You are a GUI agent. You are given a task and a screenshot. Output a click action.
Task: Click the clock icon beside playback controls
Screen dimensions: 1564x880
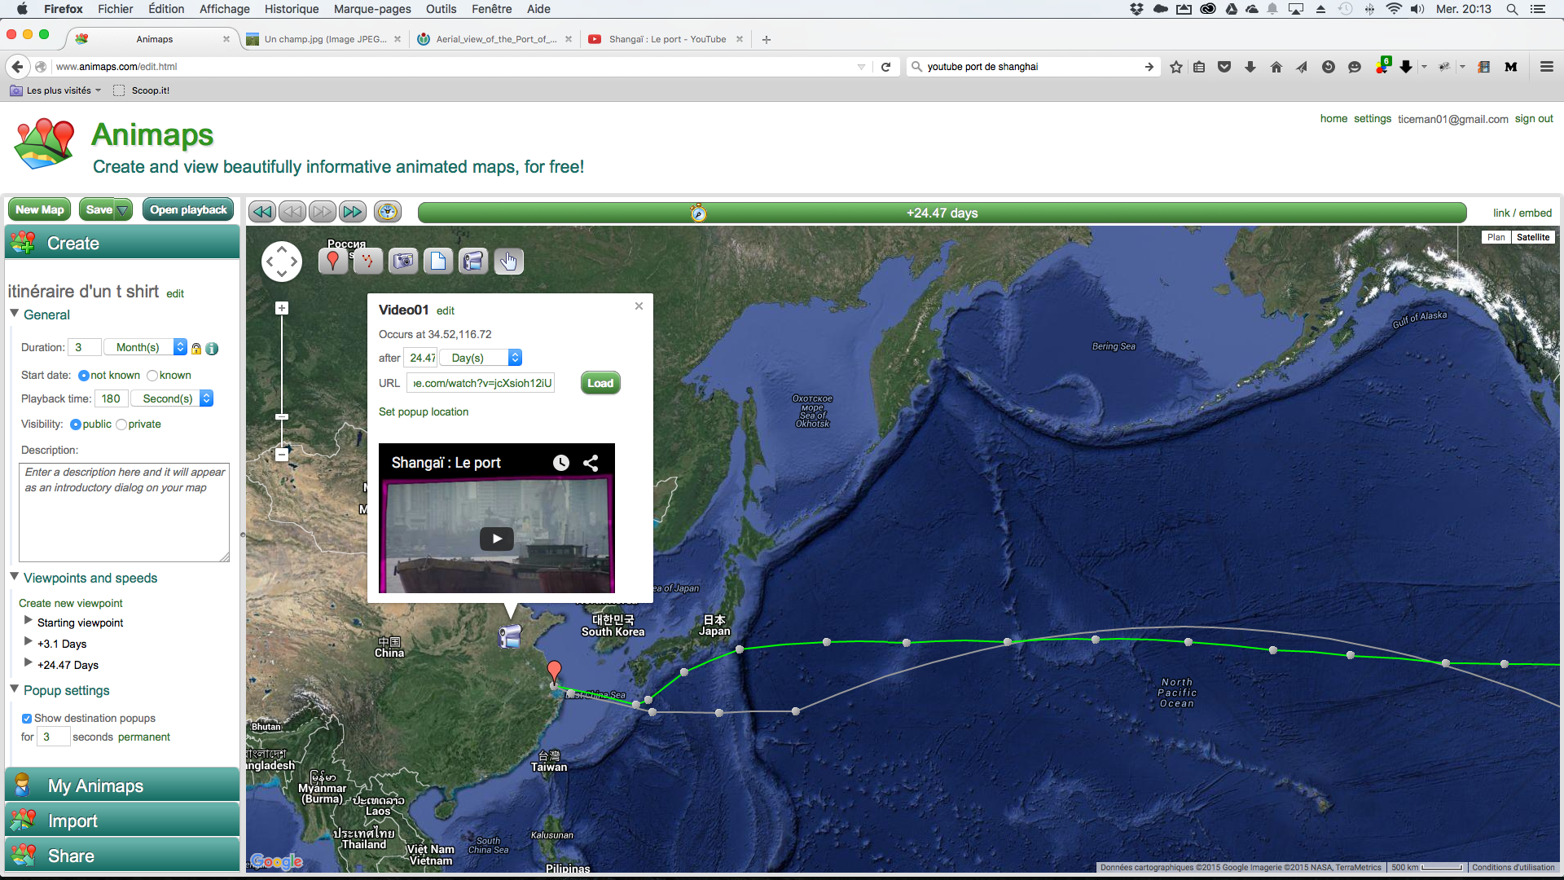[388, 212]
